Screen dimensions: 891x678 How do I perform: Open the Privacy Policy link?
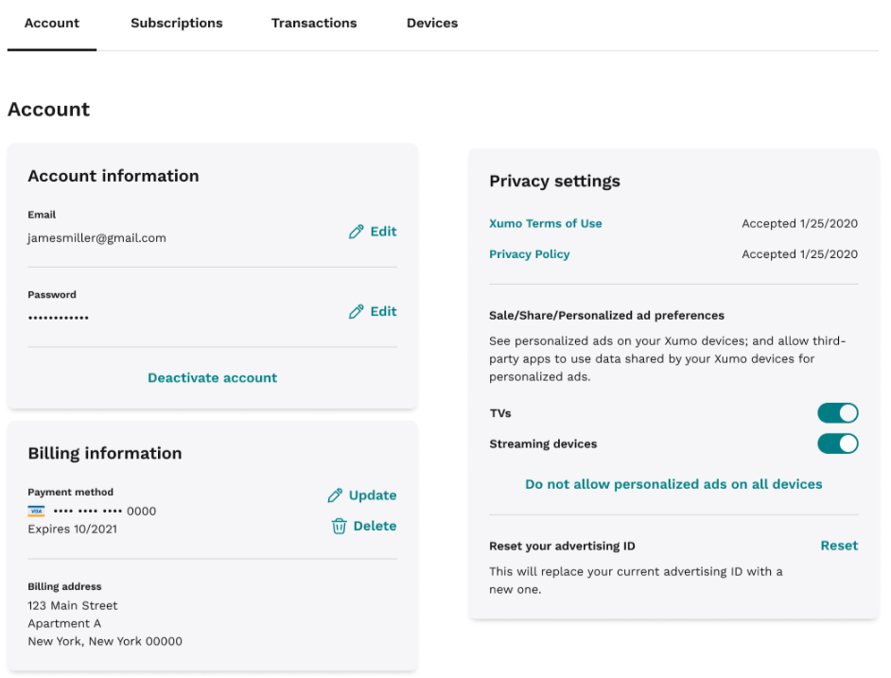tap(530, 254)
